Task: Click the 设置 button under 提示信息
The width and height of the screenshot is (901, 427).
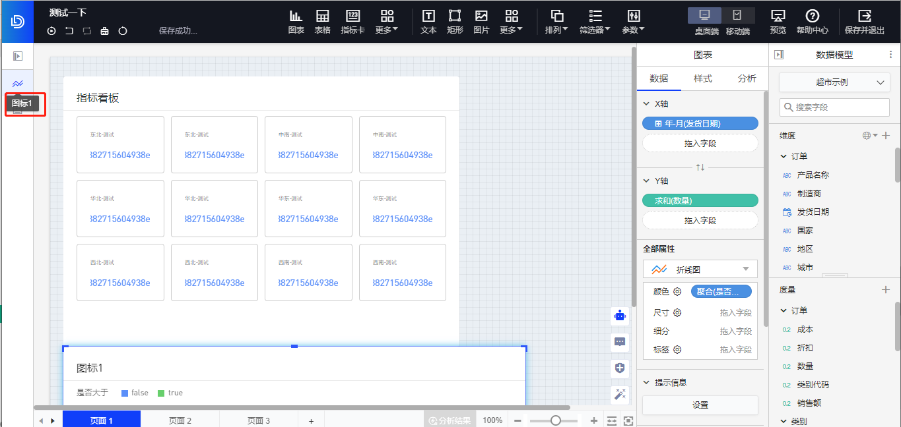Action: (x=700, y=405)
